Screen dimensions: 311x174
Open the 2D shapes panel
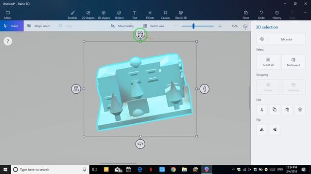tap(88, 15)
